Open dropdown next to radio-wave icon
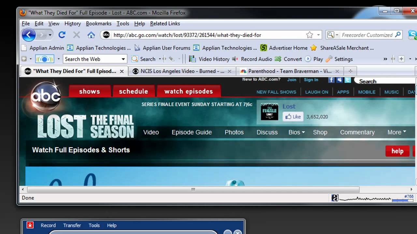The height and width of the screenshot is (234, 417). tap(59, 59)
